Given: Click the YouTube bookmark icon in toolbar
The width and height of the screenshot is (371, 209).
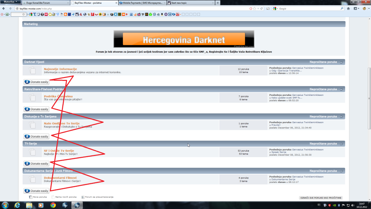Looking at the screenshot, I should 178,15.
